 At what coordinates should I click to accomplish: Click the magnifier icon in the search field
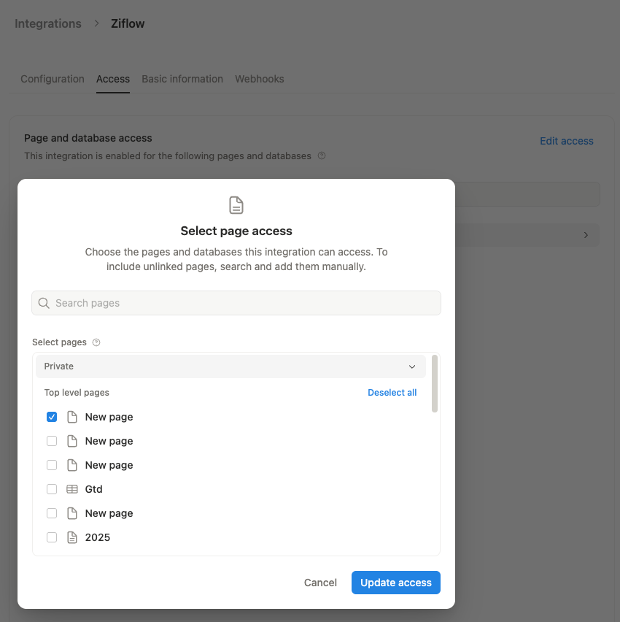44,302
